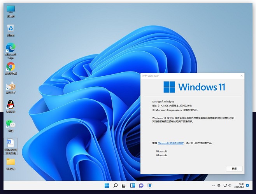The height and width of the screenshot is (194, 256).
Task: Open the Microsoft Software License Terms link
Action: [x=171, y=143]
